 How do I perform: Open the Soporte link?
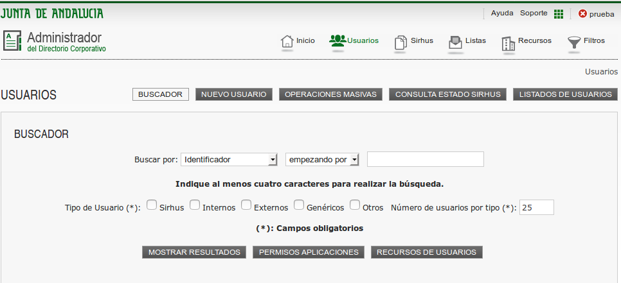(x=534, y=13)
